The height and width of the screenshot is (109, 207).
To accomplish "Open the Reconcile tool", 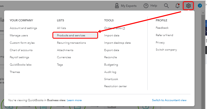I will 110,57.
